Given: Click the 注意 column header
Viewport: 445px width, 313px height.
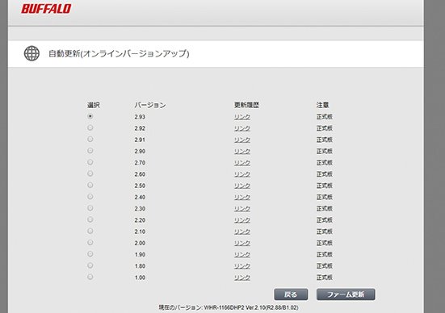Looking at the screenshot, I should [x=323, y=105].
